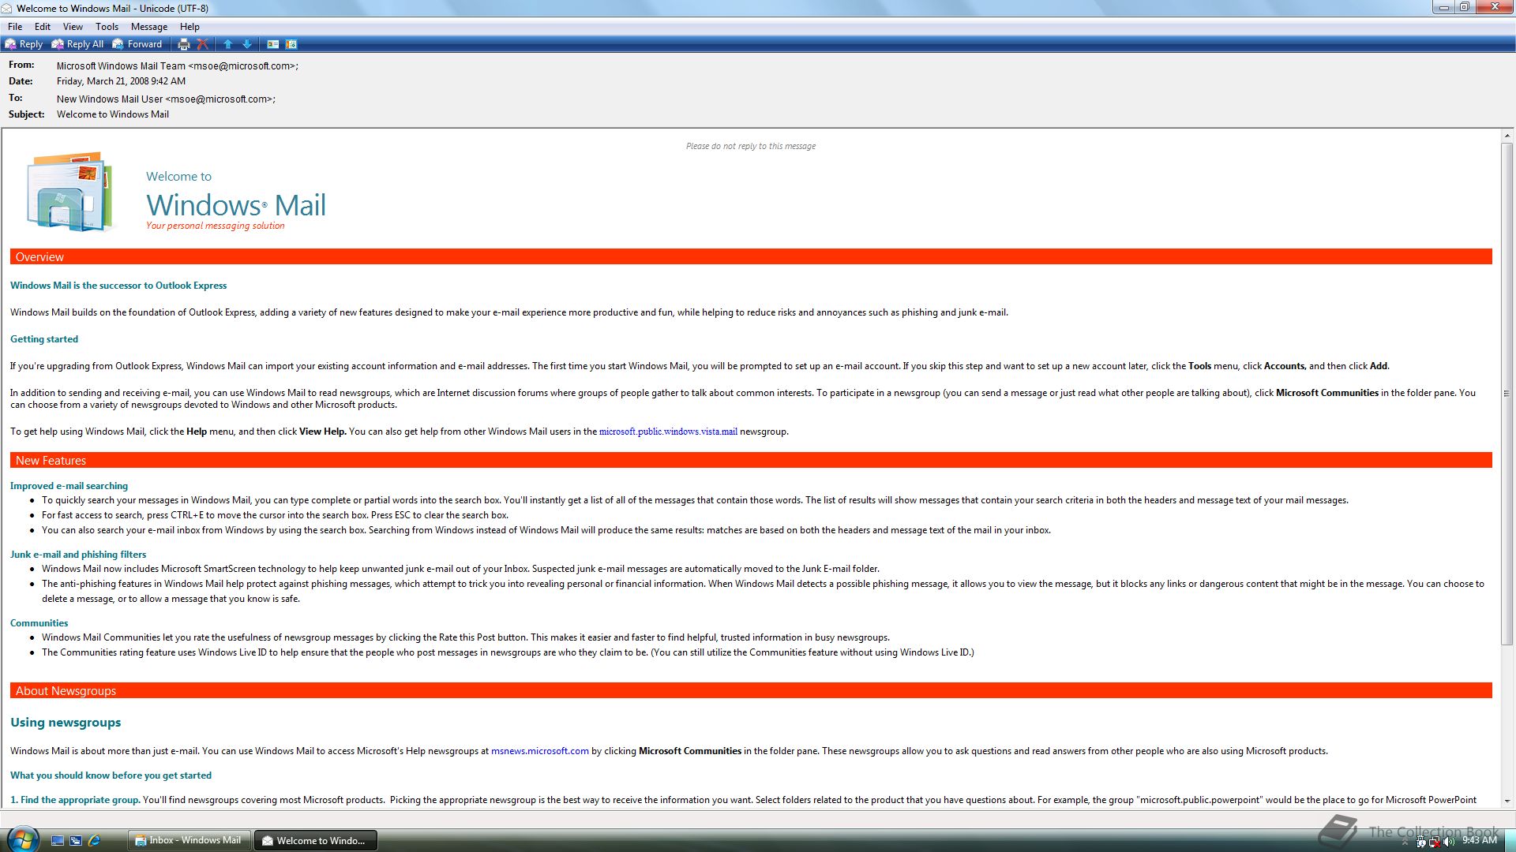Launch Internet Explorer from quick launch

95,841
